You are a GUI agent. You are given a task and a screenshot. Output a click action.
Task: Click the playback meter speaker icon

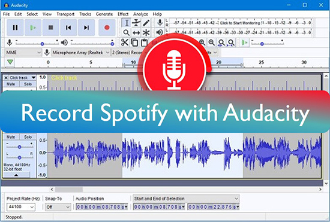coord(160,32)
